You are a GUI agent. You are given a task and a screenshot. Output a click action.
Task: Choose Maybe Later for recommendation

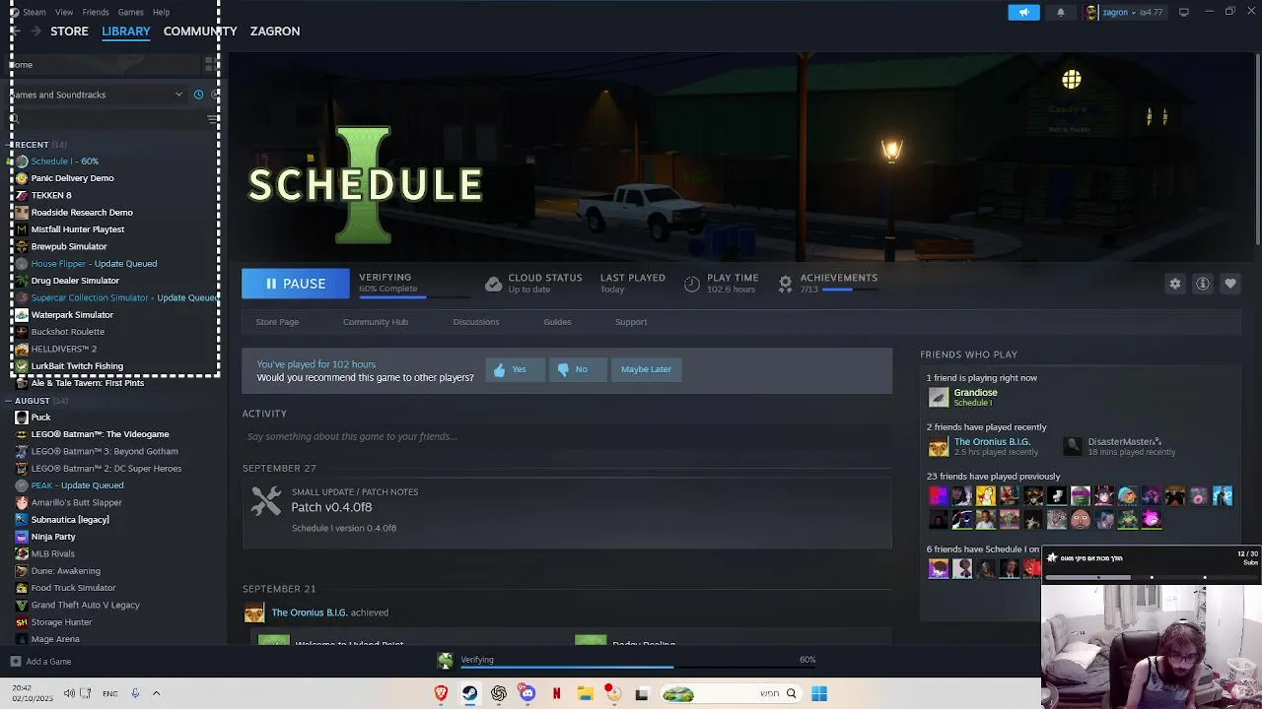pyautogui.click(x=646, y=369)
